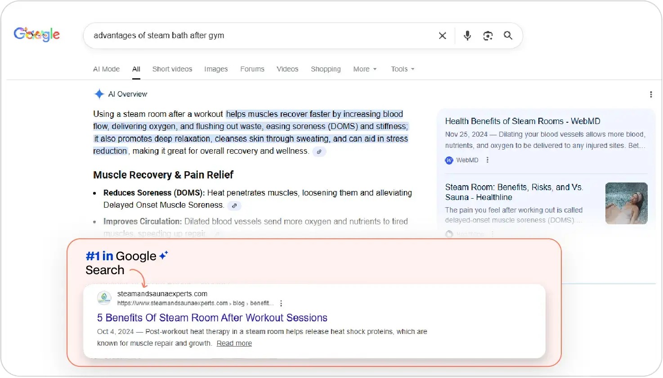Screen dimensions: 663x378
Task: Click source link icon after overview paragraph
Action: pyautogui.click(x=319, y=152)
